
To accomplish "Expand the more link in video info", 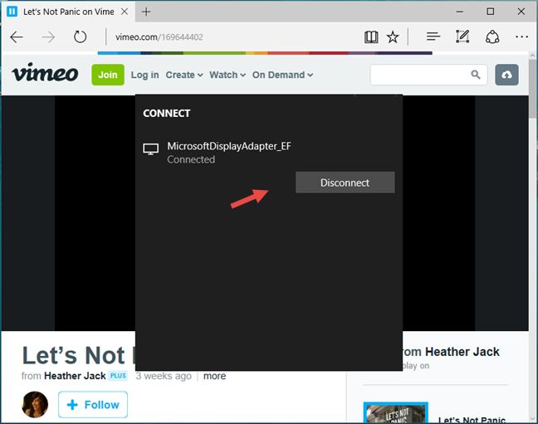I will tap(214, 376).
